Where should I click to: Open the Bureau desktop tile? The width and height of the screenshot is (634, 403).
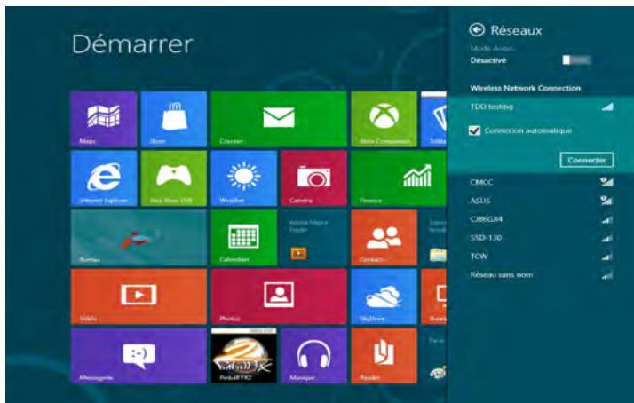(x=137, y=236)
